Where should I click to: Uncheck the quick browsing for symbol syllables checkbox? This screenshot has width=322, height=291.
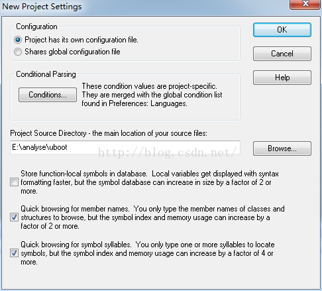[x=14, y=253]
